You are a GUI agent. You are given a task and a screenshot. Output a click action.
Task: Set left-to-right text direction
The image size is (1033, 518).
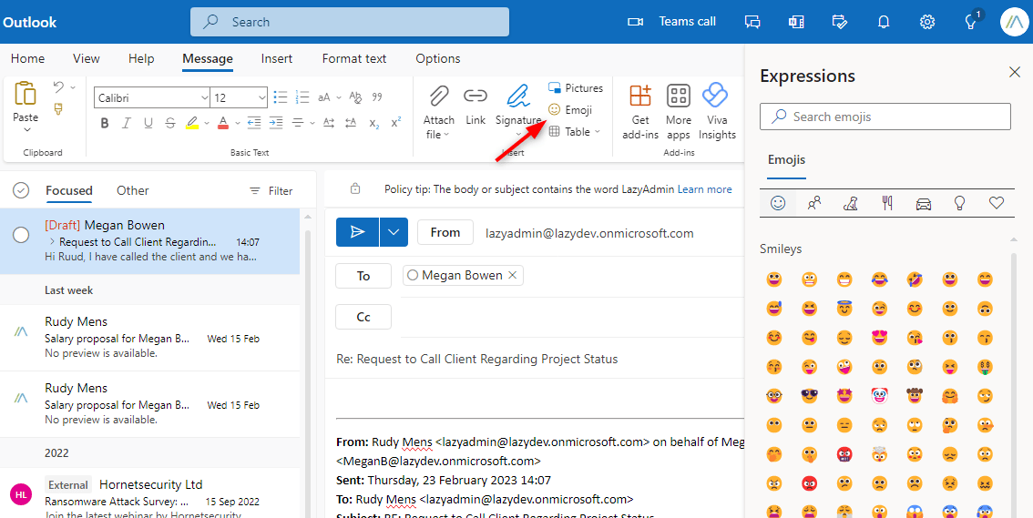(329, 122)
